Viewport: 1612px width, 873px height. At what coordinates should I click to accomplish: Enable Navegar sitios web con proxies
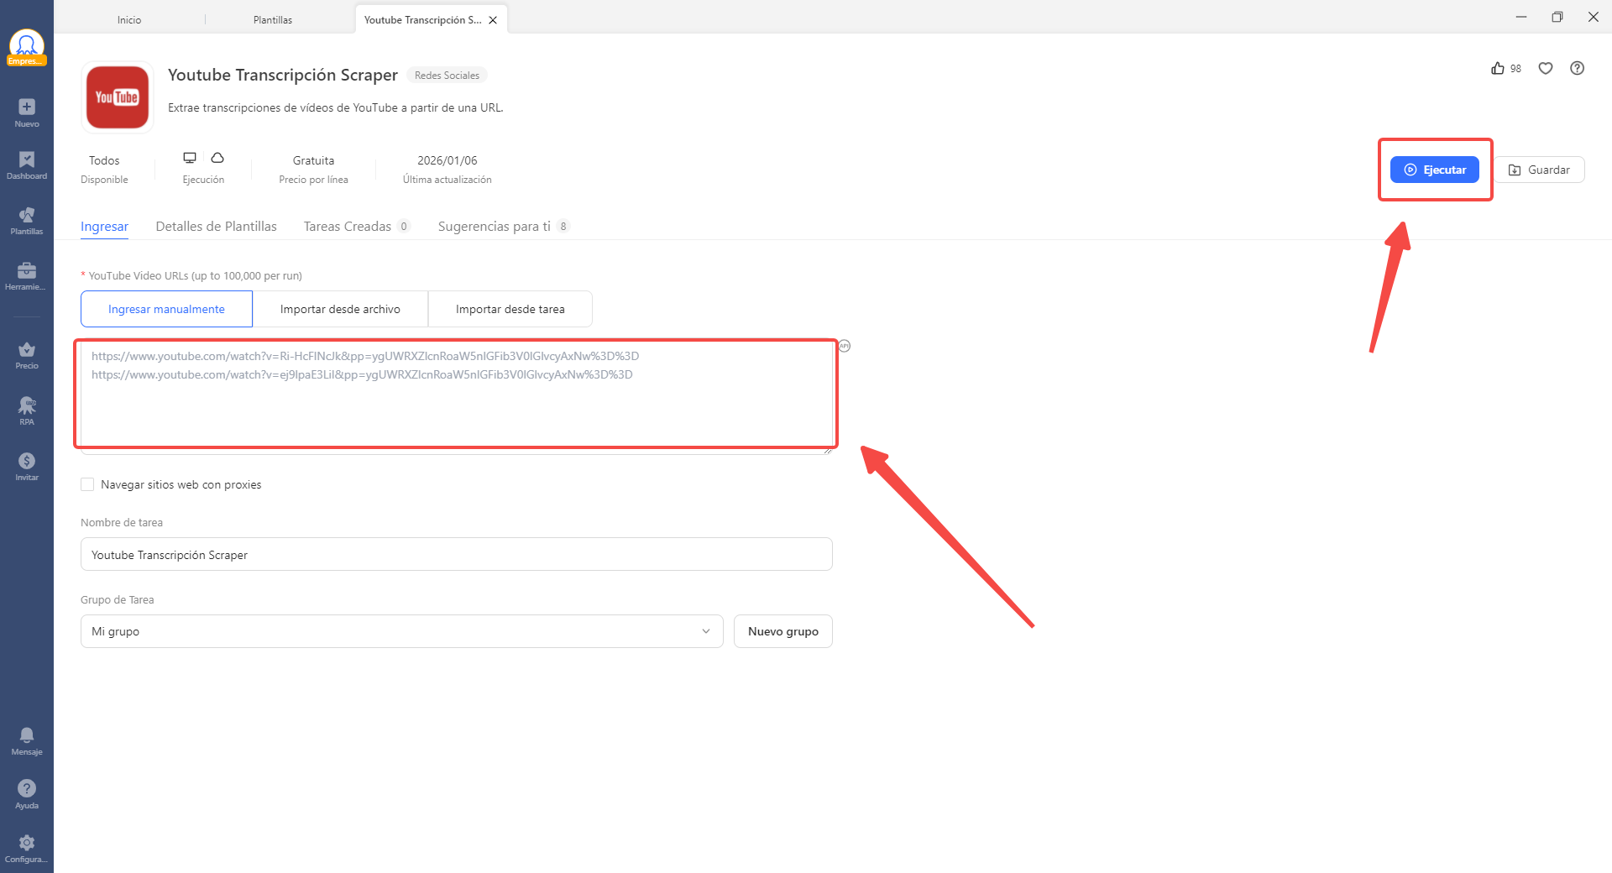point(87,484)
